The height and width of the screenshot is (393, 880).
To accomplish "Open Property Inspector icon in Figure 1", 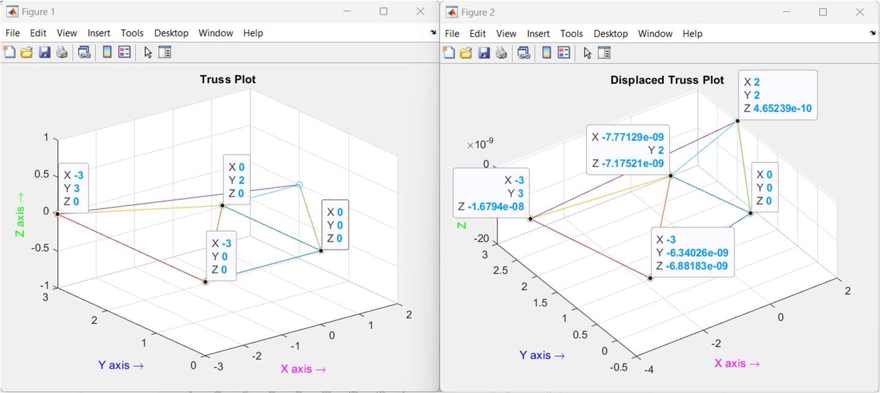I will click(165, 52).
